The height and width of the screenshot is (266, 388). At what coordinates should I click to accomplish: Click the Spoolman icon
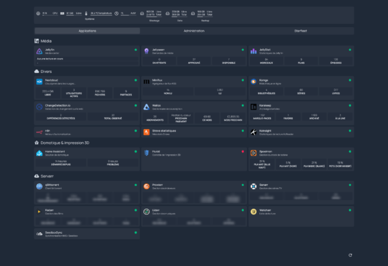253,152
